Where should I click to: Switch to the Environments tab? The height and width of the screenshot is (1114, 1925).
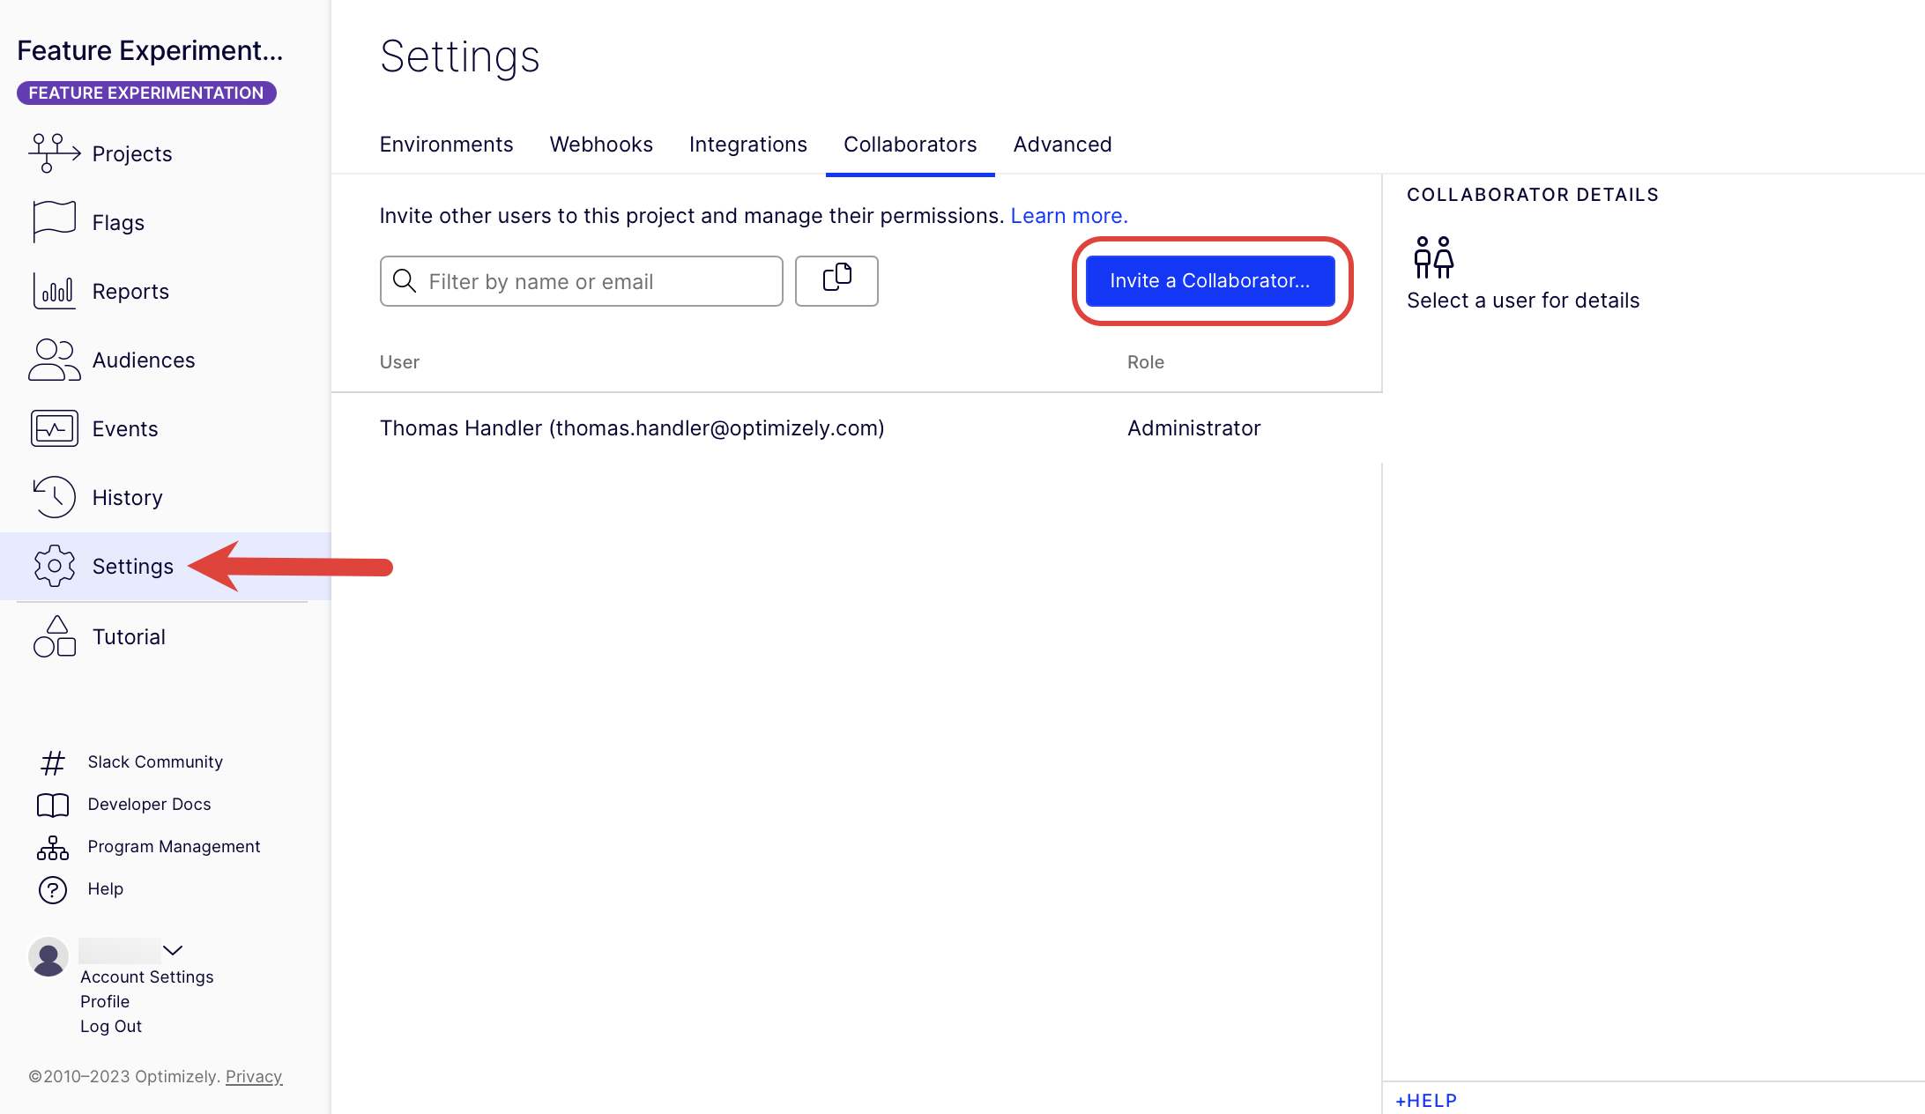click(446, 145)
